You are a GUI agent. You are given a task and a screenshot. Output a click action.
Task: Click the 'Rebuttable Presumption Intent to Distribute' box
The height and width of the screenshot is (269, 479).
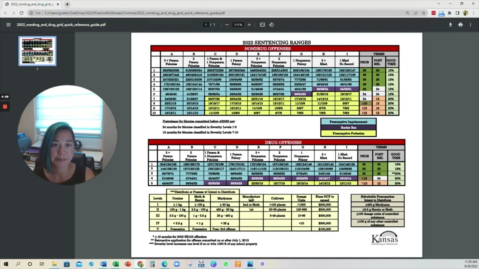click(x=377, y=198)
